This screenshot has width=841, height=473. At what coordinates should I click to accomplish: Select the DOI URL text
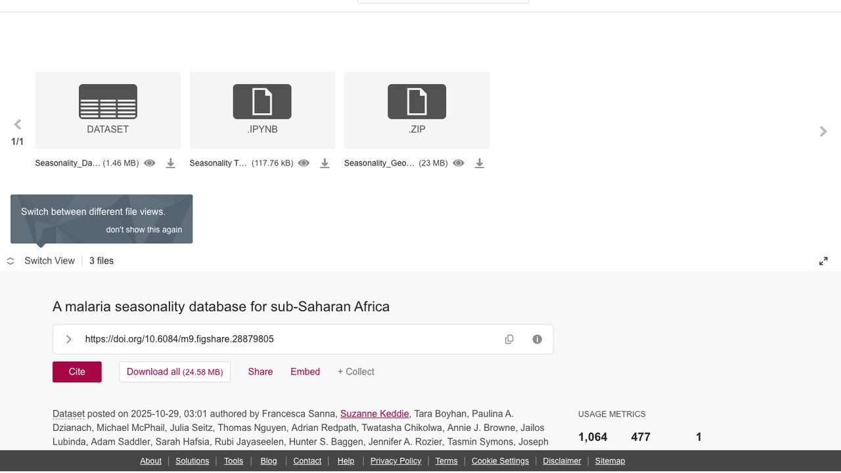[179, 339]
